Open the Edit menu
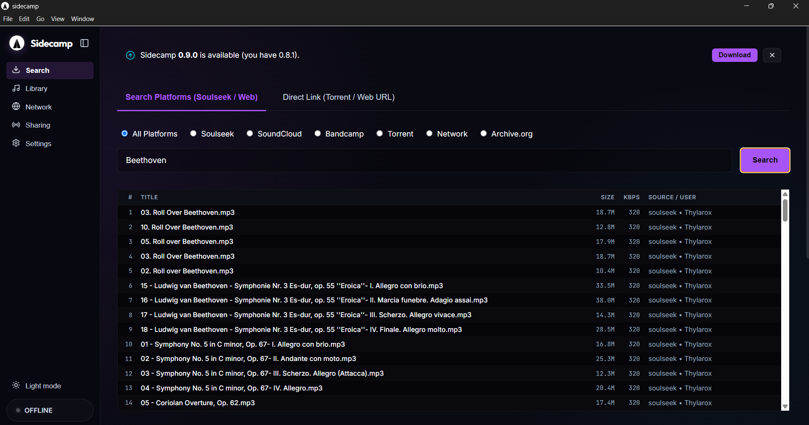809x425 pixels. 24,19
